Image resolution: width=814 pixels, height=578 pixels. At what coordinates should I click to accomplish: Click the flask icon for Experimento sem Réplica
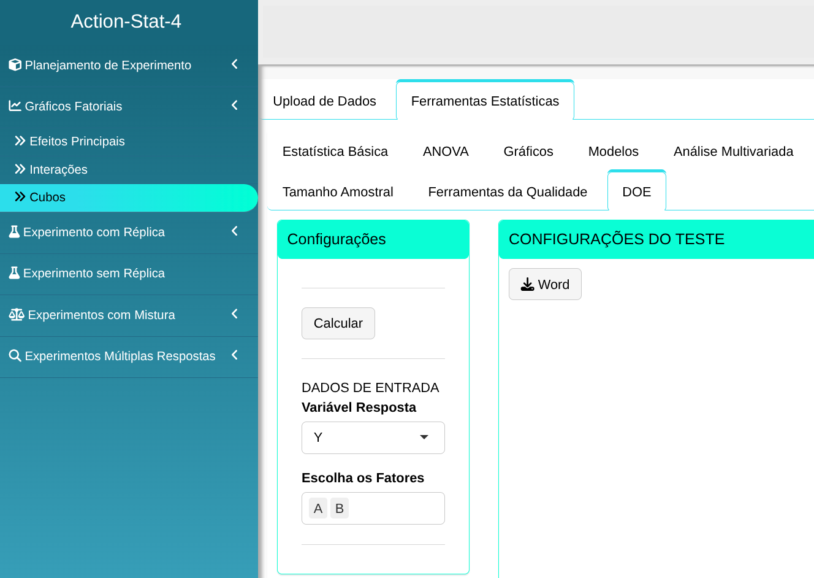coord(15,273)
